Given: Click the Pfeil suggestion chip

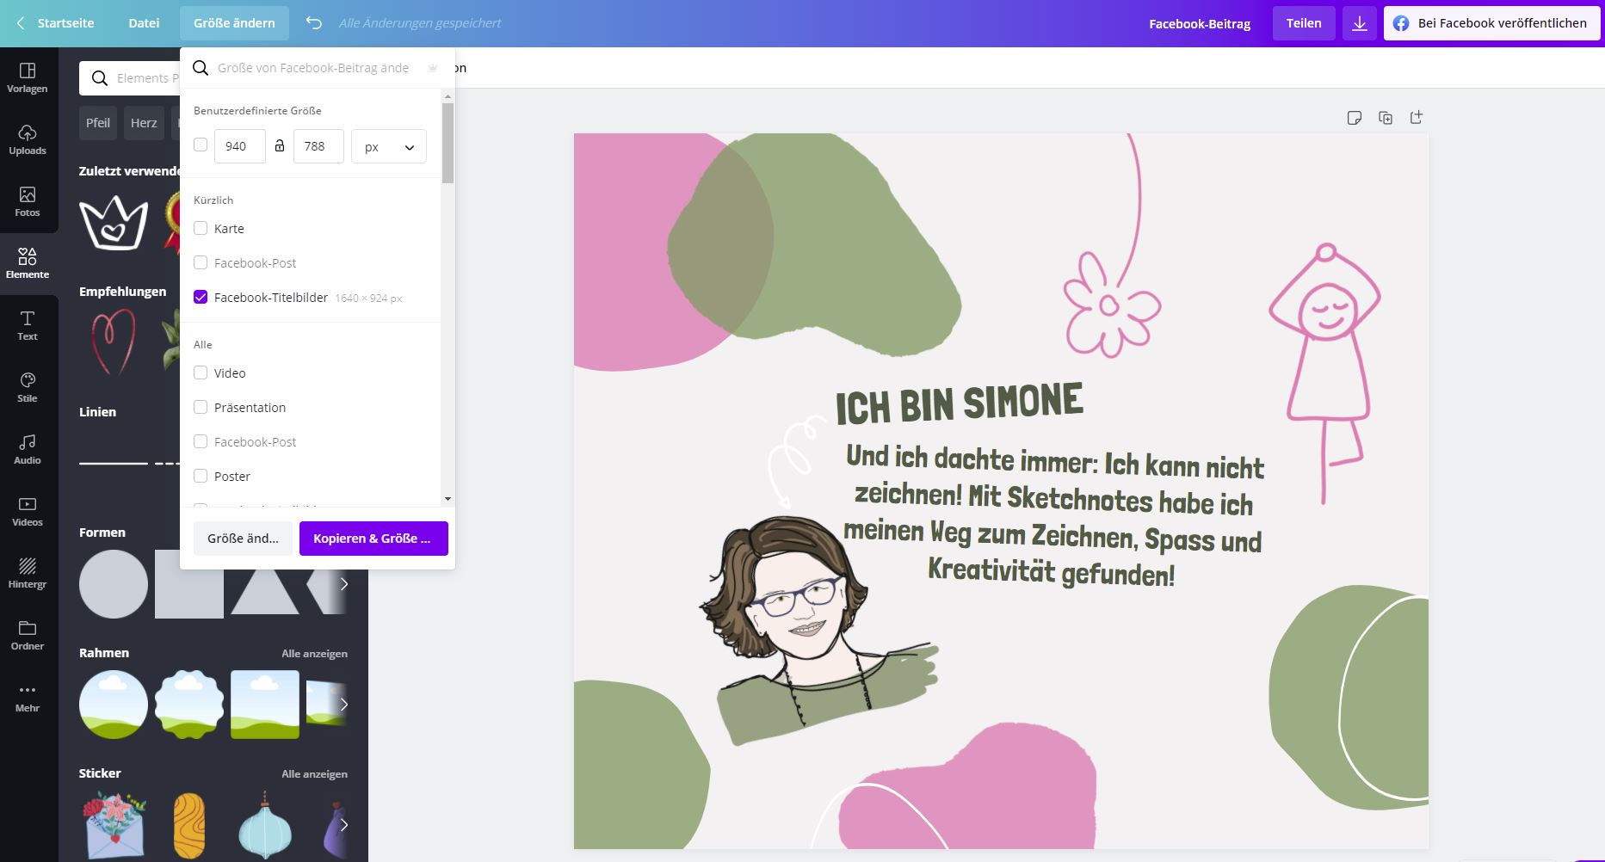Looking at the screenshot, I should pyautogui.click(x=98, y=123).
